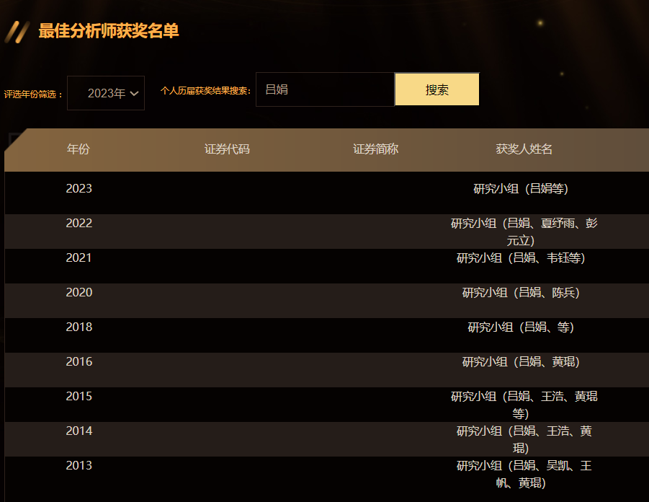The width and height of the screenshot is (649, 502).
Task: Click the 证券简称 column header
Action: [x=375, y=149]
